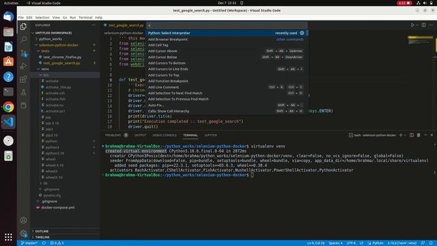Run the Python file with play icon
The image size is (437, 246).
pyautogui.click(x=412, y=25)
